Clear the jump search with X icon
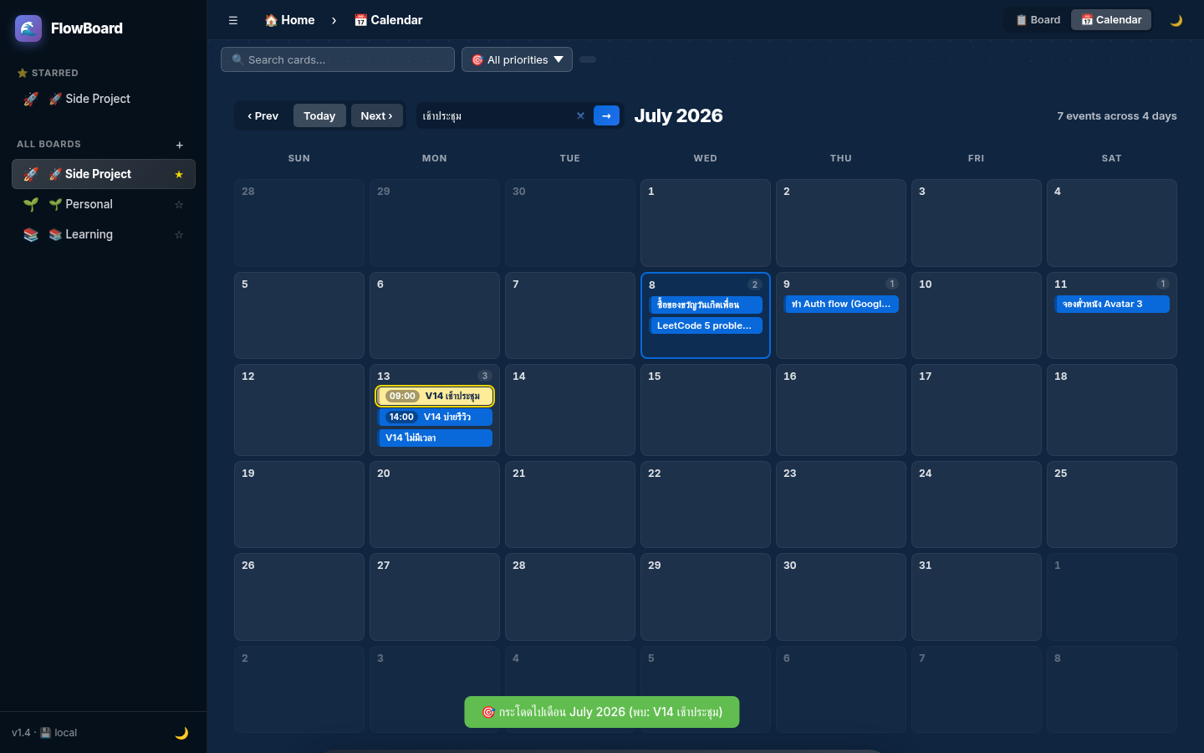Screen dimensions: 1204x753 pyautogui.click(x=580, y=116)
